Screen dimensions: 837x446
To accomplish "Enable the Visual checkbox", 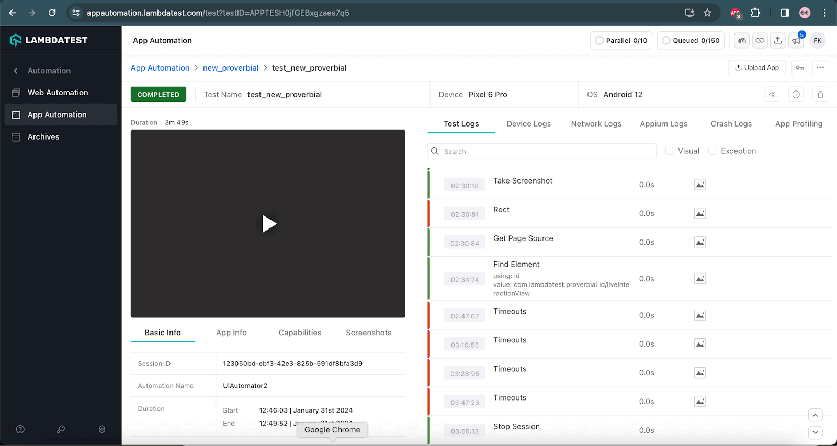I will click(669, 151).
